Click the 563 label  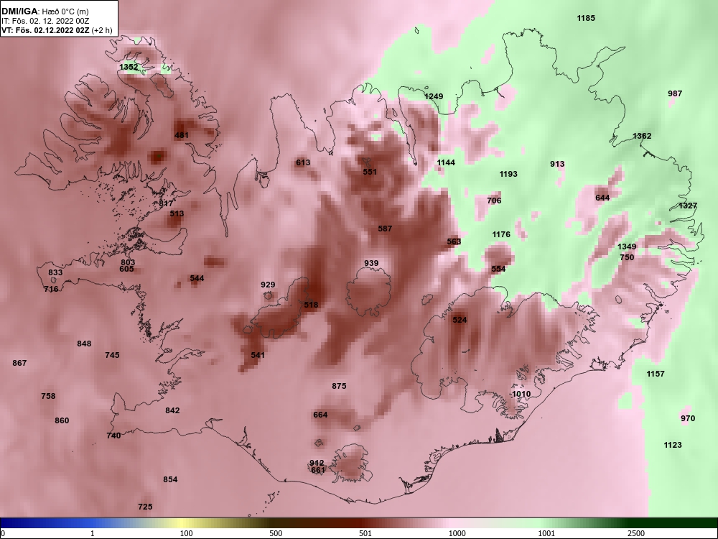454,241
